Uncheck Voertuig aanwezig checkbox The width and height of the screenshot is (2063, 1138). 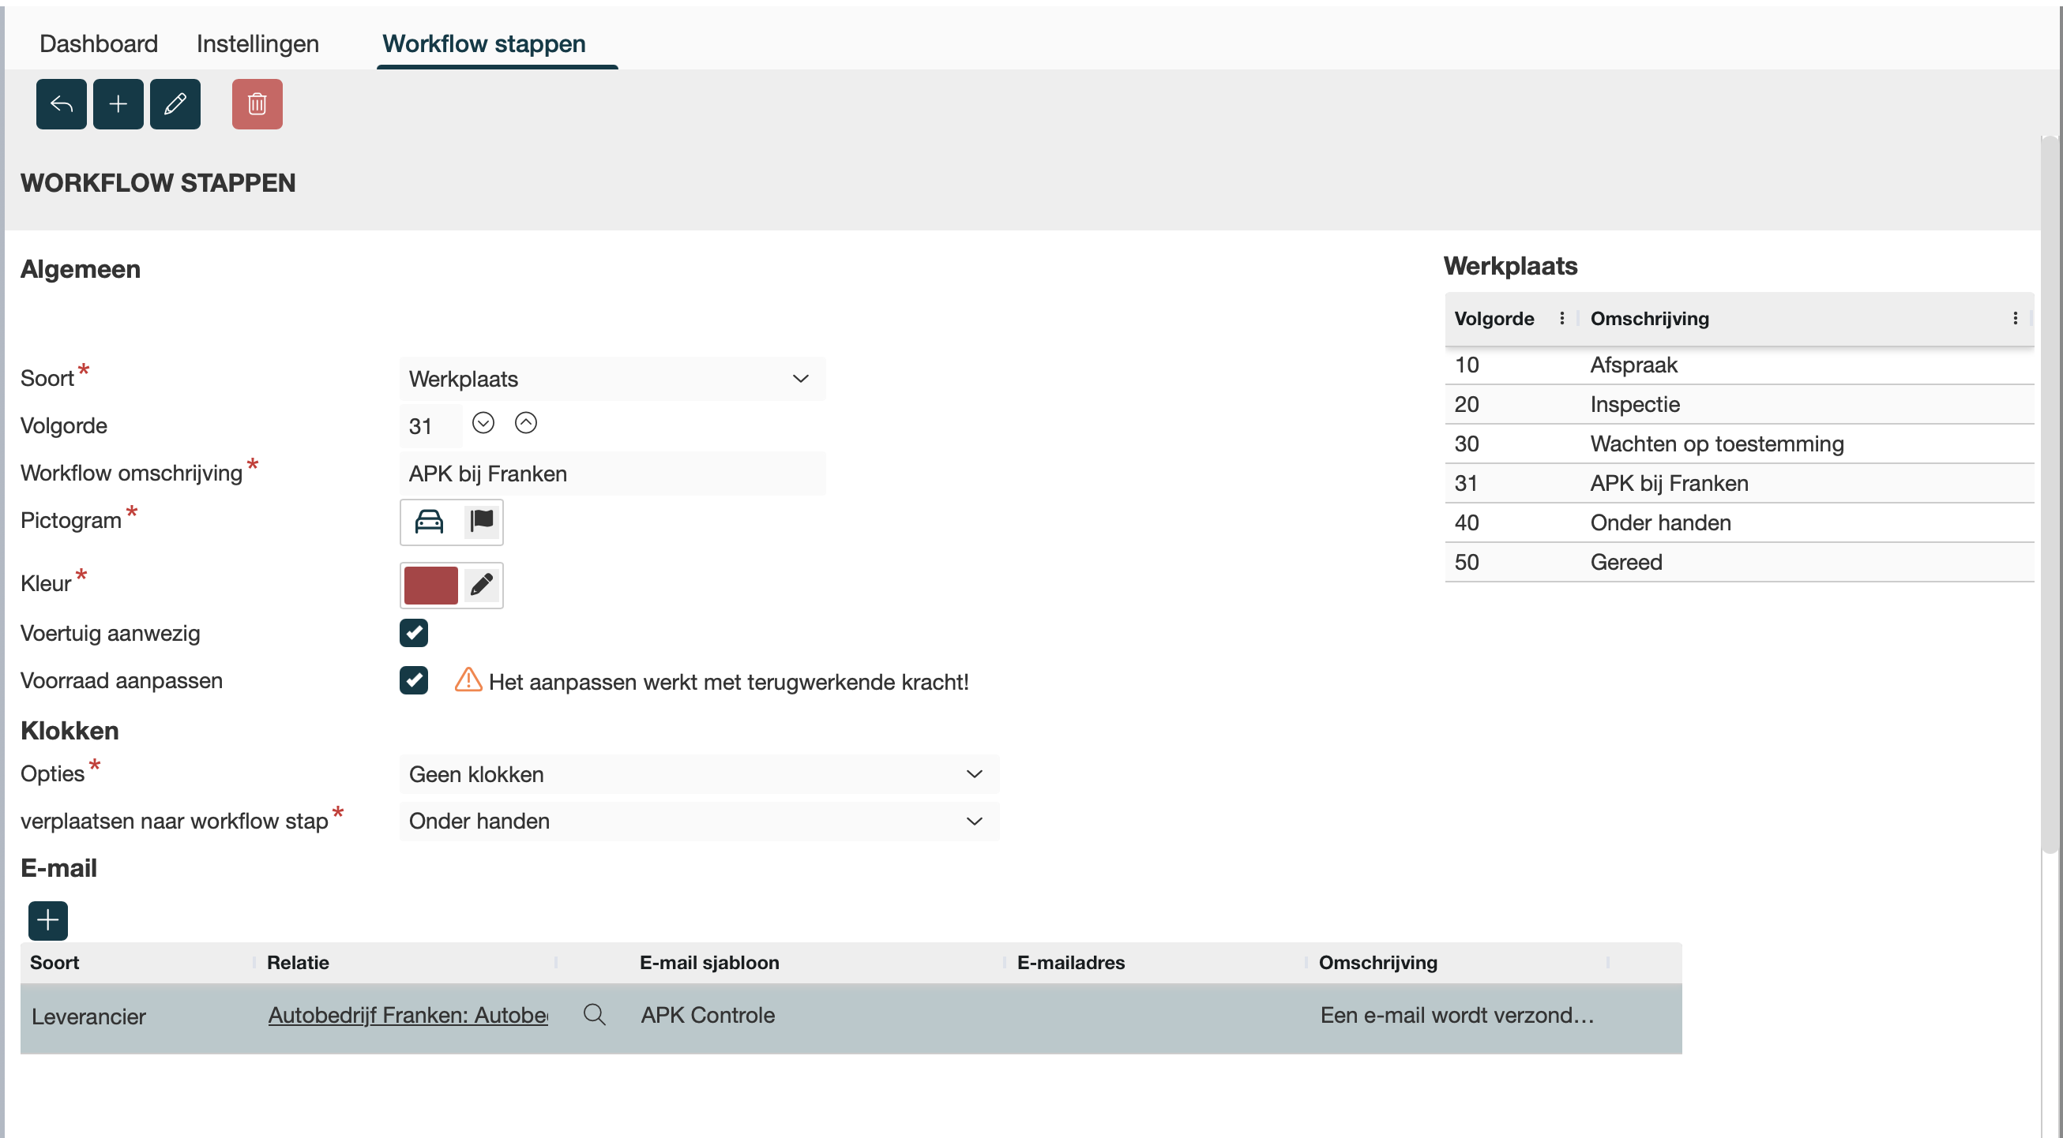tap(414, 633)
